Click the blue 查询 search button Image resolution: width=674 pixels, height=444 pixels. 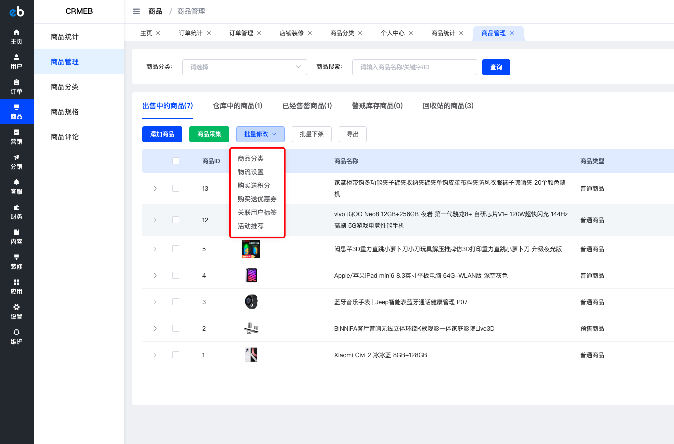click(496, 67)
